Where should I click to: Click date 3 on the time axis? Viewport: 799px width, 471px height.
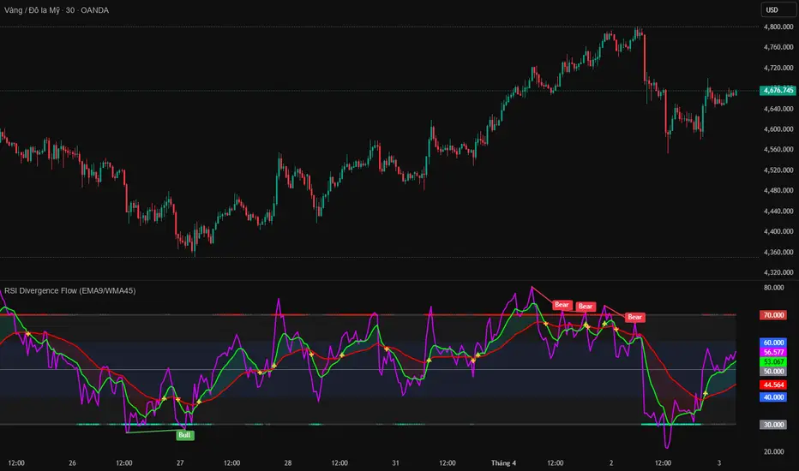pyautogui.click(x=719, y=462)
